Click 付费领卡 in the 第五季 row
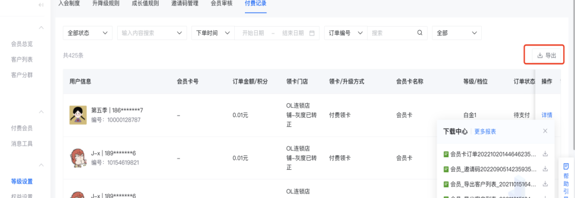This screenshot has height=198, width=575. coord(340,115)
